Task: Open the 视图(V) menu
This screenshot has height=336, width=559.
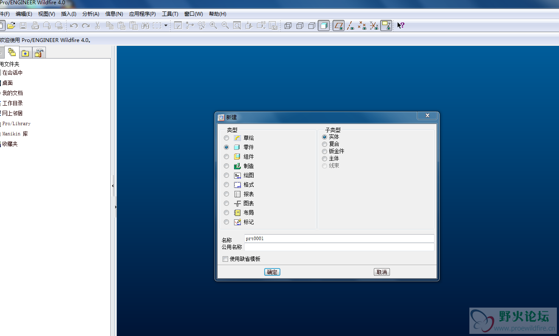Action: pyautogui.click(x=47, y=14)
